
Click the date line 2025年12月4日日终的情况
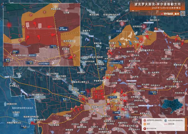[166, 8]
